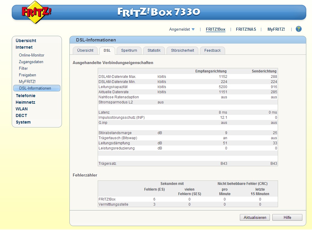Open Zugangsdaten submenu entry
Viewport: 312px width, 230px height.
[x=31, y=62]
